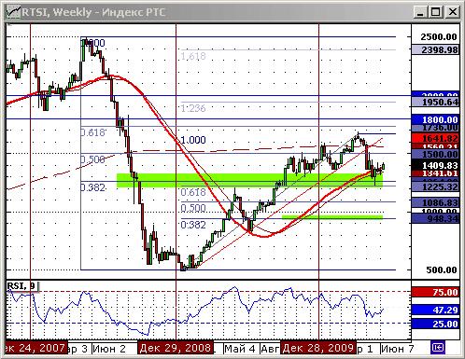Viewport: 465px width, 359px height.
Task: Click the 24, 2007 date marker
Action: tap(36, 348)
